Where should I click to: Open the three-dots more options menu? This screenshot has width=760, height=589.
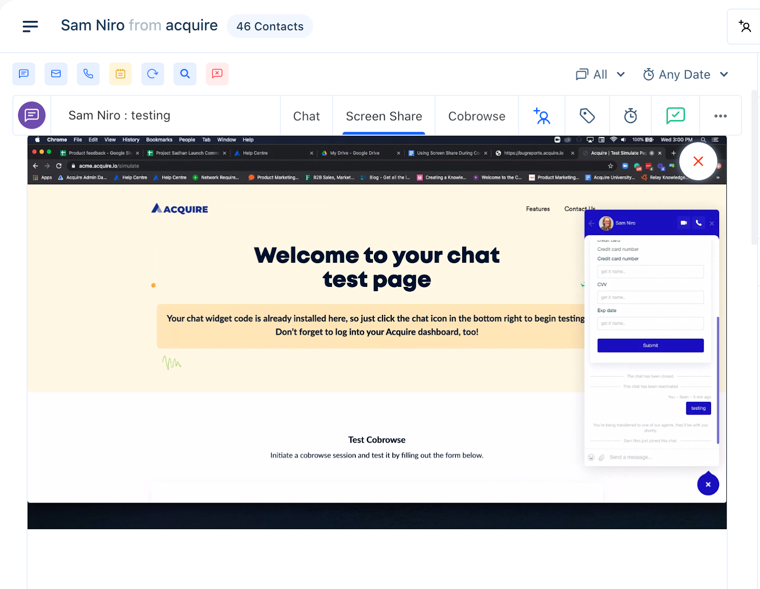click(721, 116)
